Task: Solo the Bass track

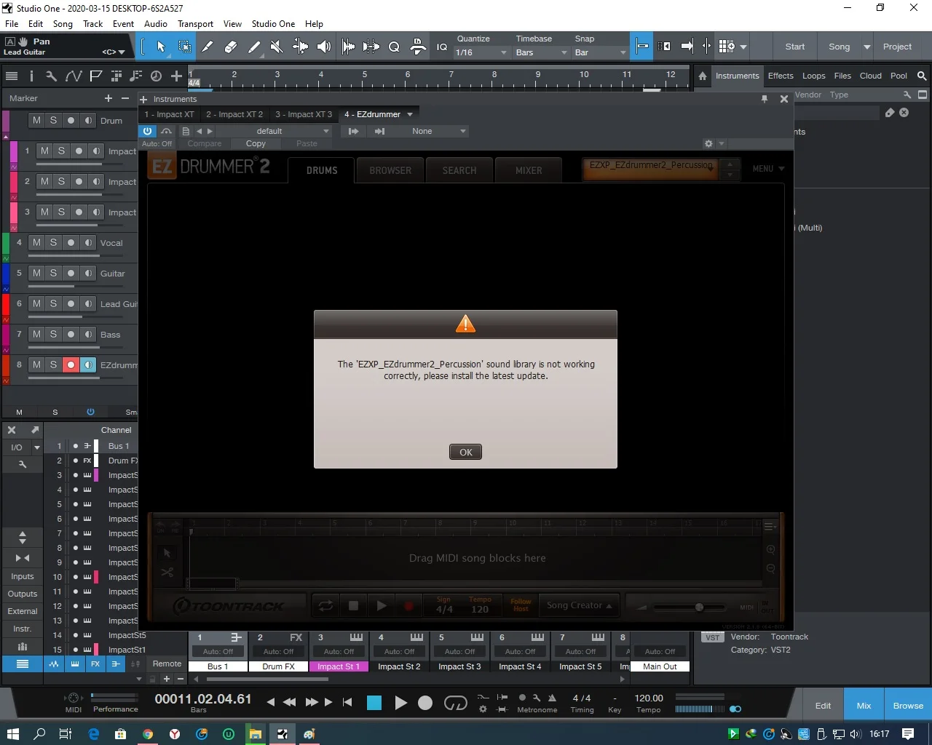Action: [x=53, y=334]
